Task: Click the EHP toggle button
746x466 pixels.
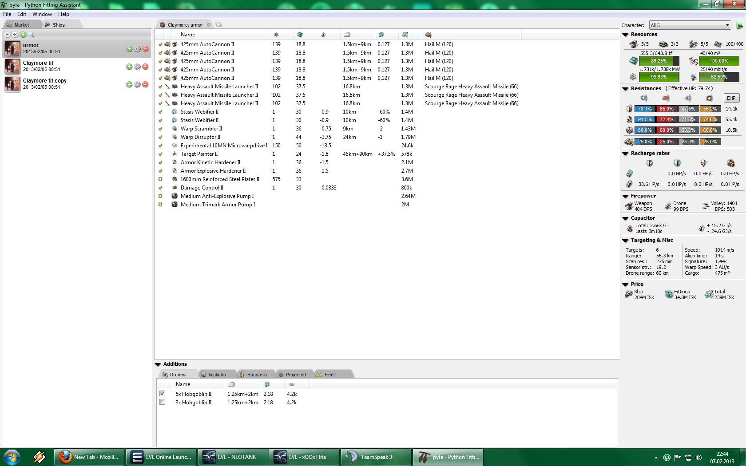Action: (x=731, y=98)
